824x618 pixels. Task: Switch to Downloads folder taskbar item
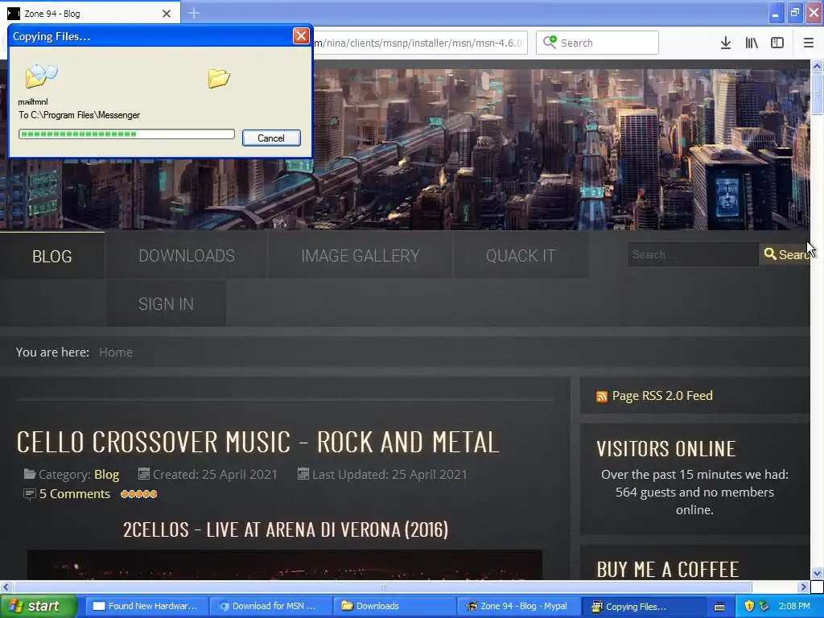[x=394, y=606]
